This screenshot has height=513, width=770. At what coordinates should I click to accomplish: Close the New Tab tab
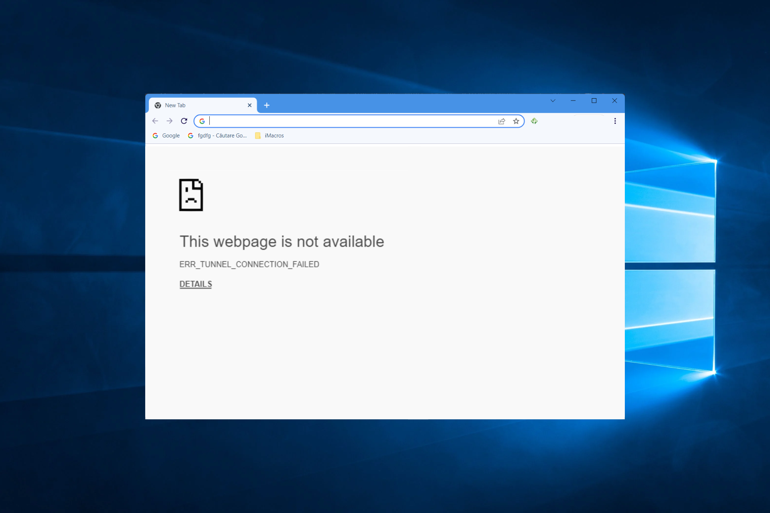coord(249,105)
